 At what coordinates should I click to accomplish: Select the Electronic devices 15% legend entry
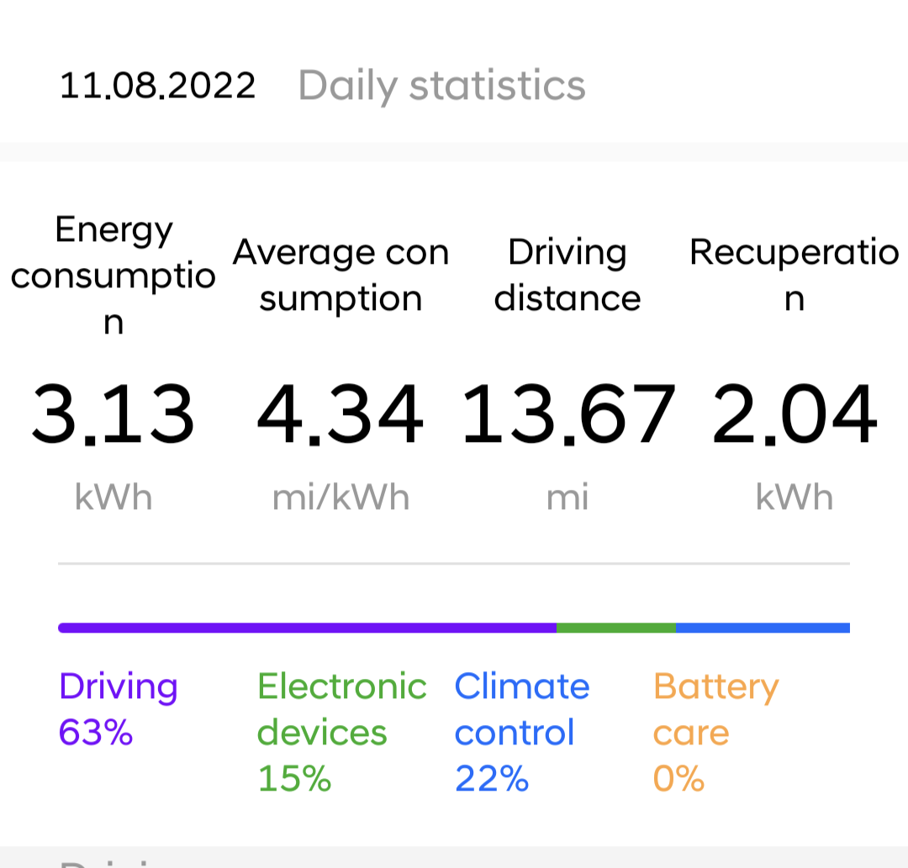[341, 733]
